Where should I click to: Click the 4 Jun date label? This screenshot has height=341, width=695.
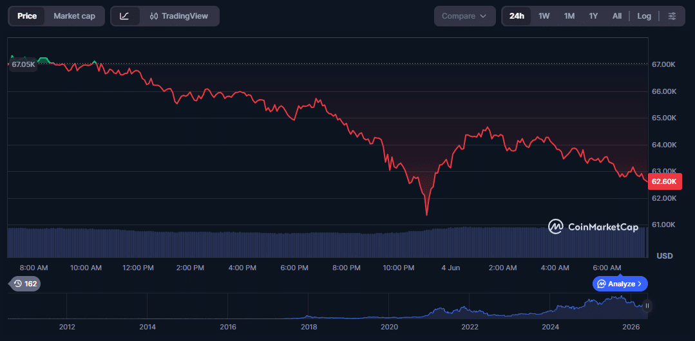451,268
